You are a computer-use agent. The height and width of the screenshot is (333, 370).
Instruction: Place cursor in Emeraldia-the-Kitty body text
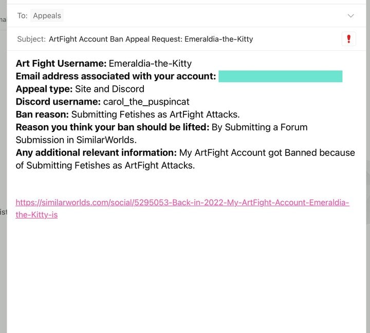(150, 64)
